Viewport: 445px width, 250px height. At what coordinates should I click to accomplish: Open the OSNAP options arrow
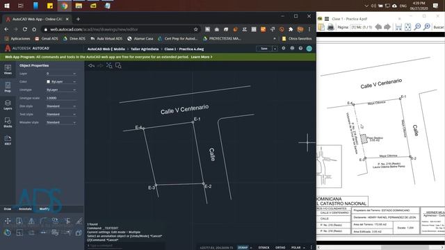pos(251,248)
